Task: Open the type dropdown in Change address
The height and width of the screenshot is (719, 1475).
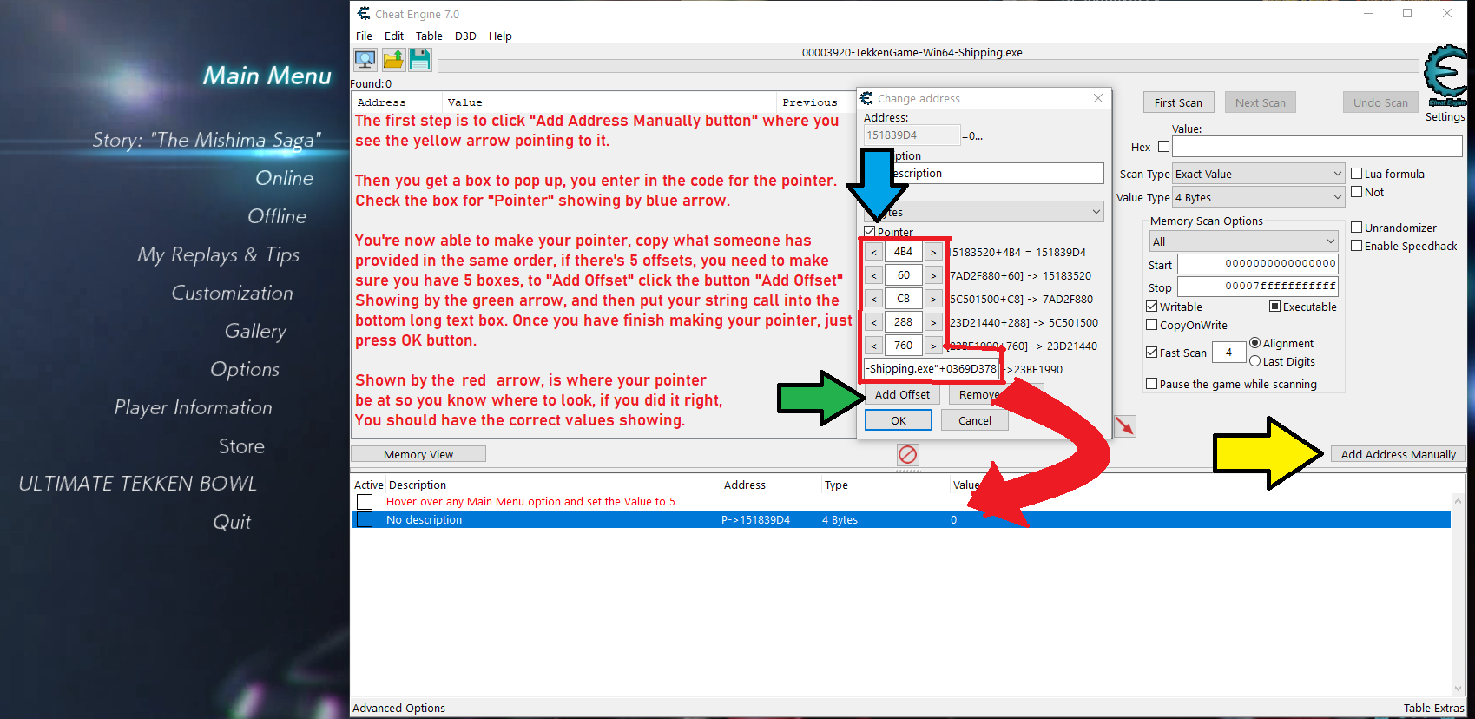Action: click(x=984, y=212)
